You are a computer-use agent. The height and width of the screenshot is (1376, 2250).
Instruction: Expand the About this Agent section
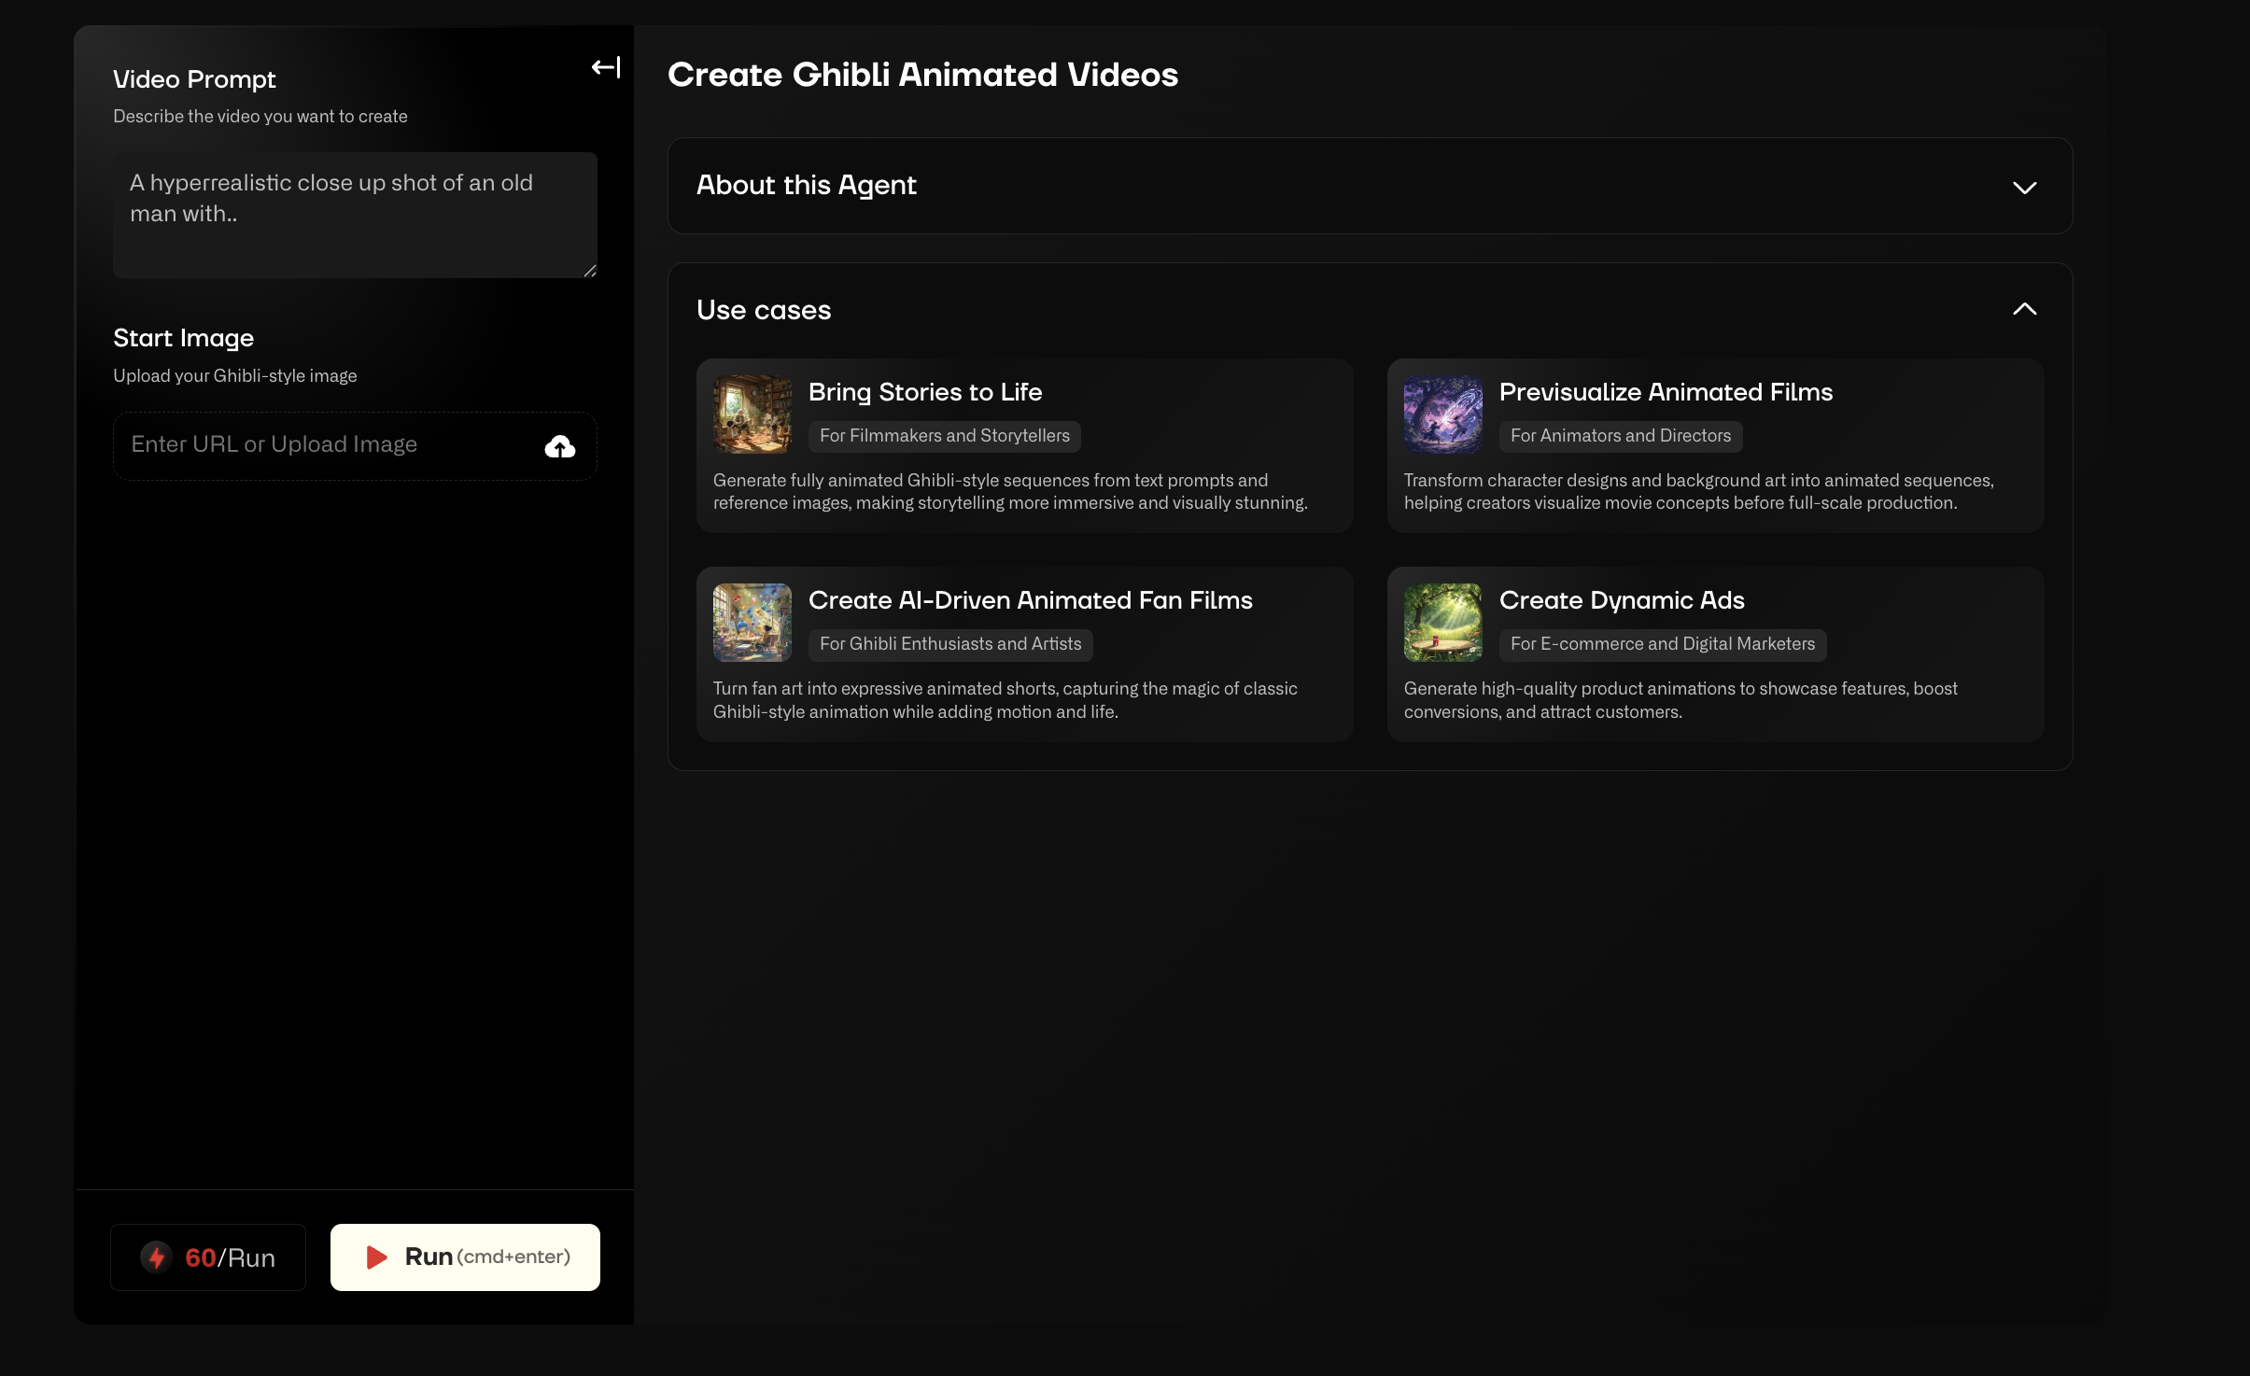(x=2024, y=188)
